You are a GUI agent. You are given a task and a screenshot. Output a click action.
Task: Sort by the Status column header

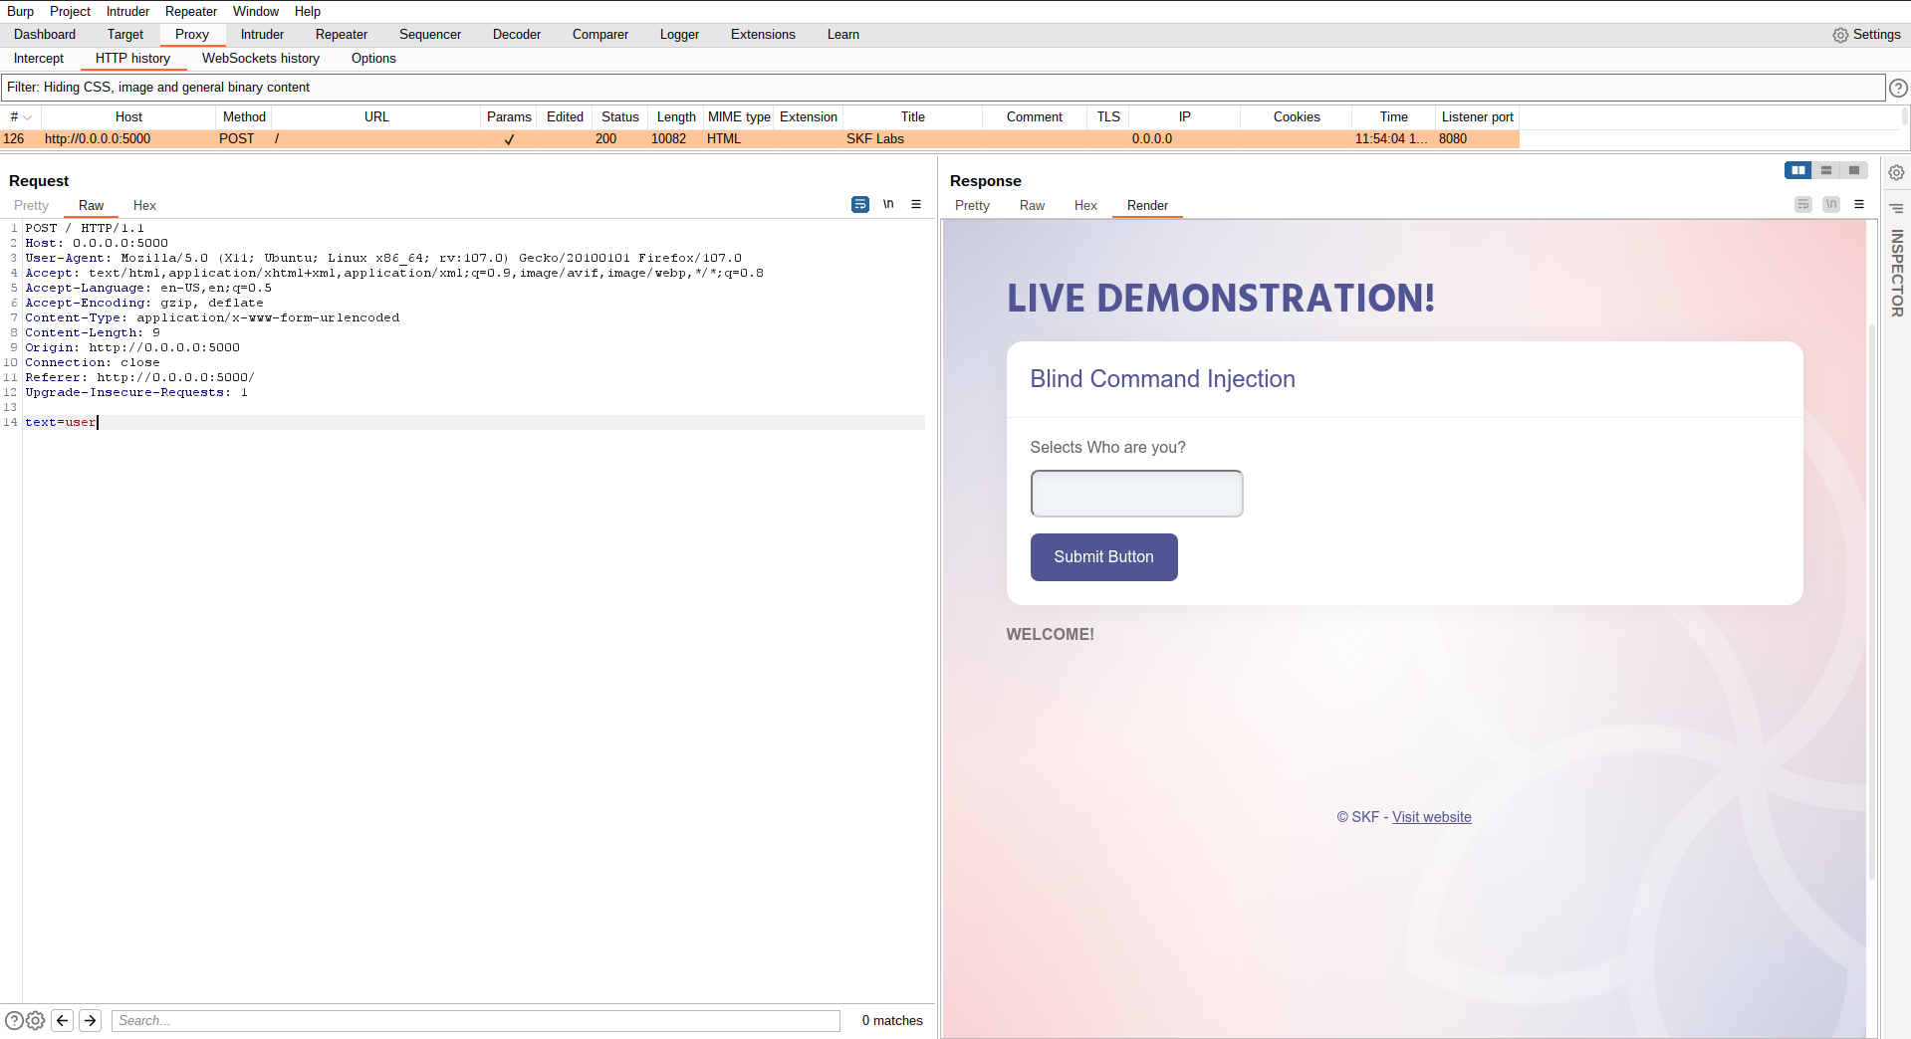coord(619,117)
